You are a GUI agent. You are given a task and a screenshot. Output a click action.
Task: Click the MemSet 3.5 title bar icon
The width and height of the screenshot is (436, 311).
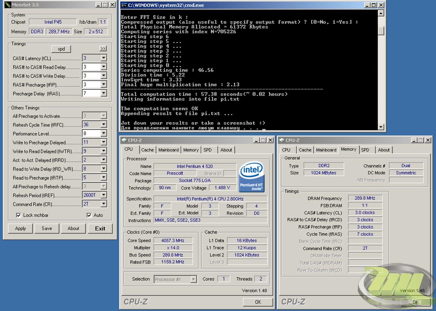tap(8, 5)
